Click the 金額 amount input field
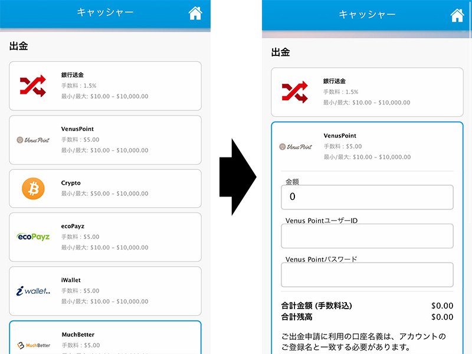Viewport: 472px width, 354px height. 367,197
